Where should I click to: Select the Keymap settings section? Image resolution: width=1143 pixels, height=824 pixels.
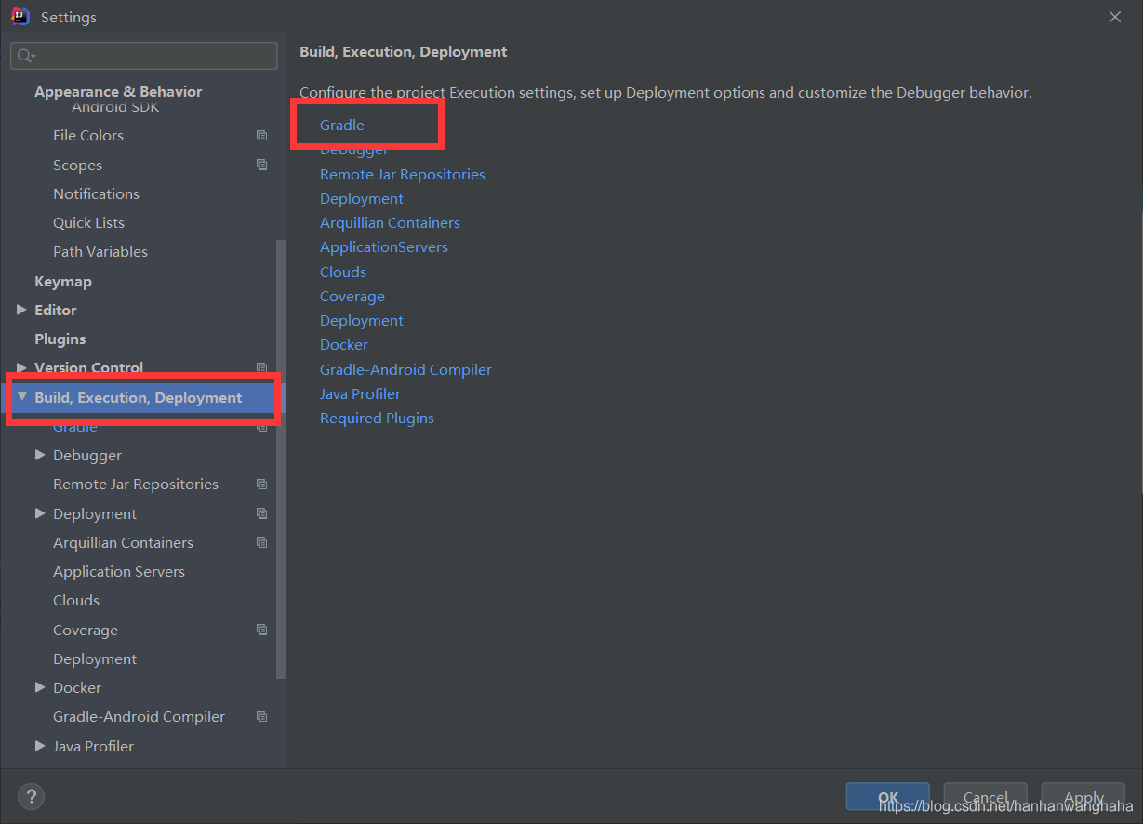(x=63, y=281)
